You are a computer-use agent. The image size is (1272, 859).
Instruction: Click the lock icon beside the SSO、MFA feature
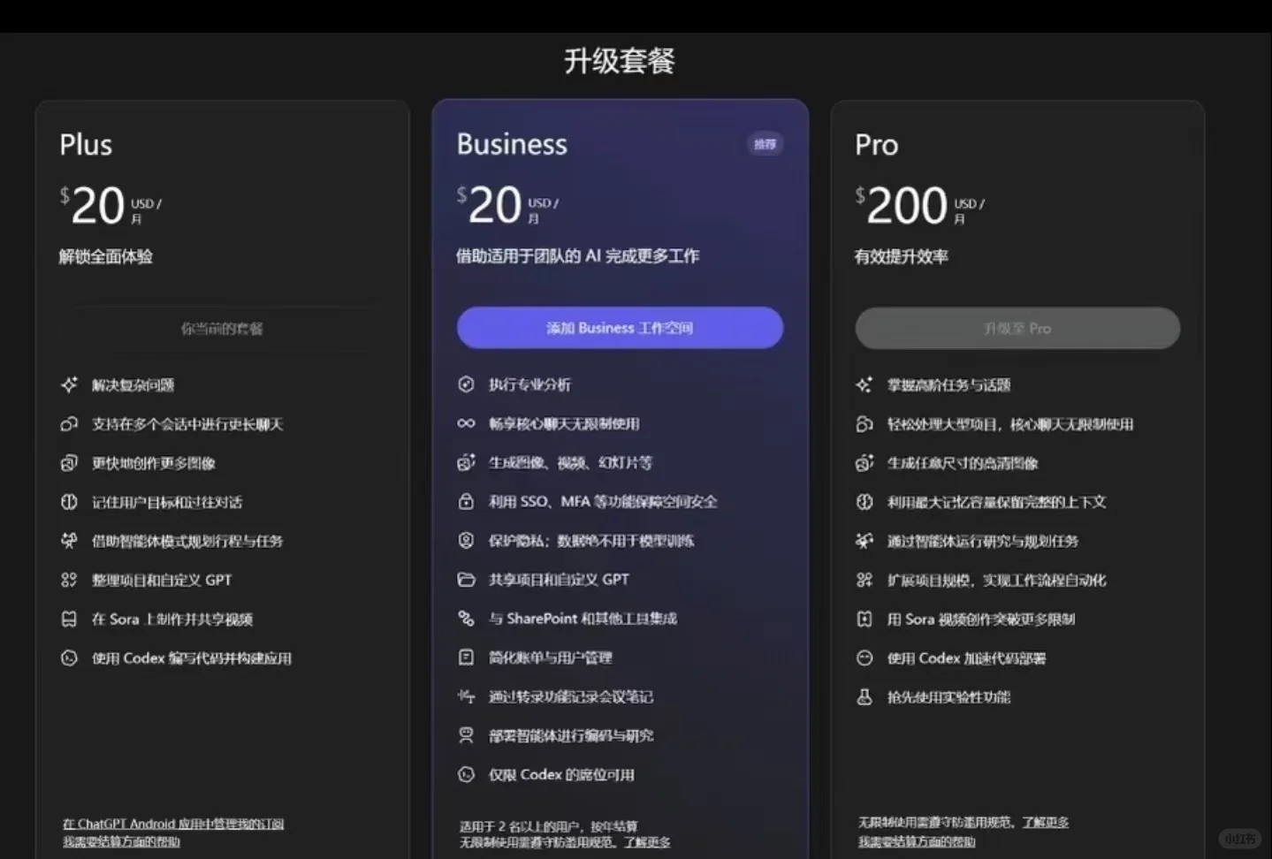pyautogui.click(x=466, y=501)
